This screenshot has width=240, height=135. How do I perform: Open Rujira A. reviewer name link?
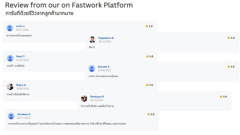pyautogui.click(x=21, y=85)
